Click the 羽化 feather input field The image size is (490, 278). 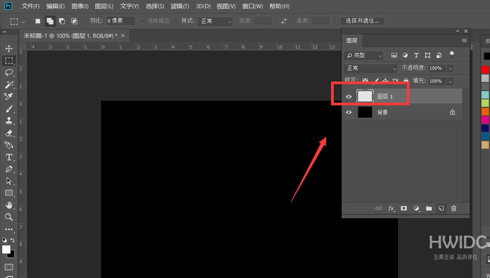tap(120, 21)
